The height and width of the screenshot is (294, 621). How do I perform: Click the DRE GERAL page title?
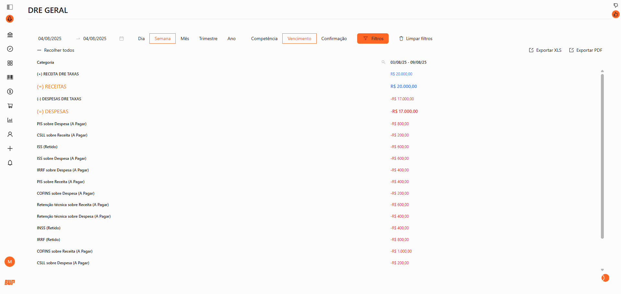[x=48, y=10]
